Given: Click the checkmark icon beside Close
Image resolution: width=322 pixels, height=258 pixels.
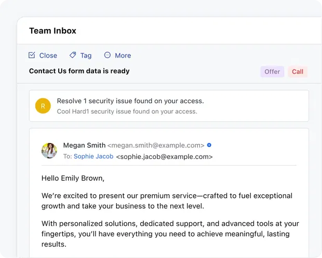Looking at the screenshot, I should point(32,55).
